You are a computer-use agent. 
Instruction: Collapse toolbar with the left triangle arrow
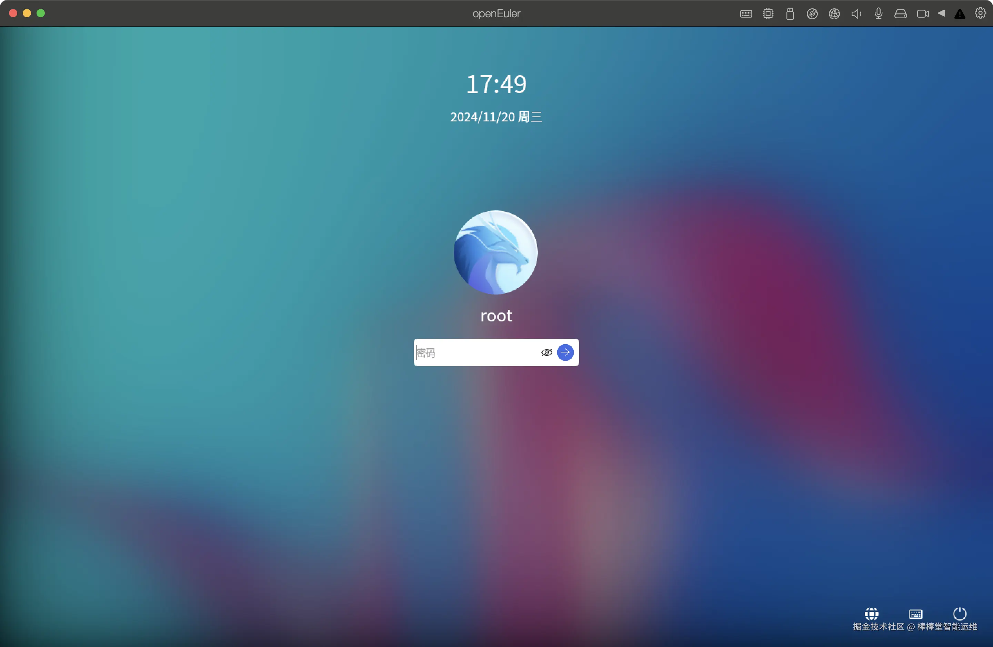(x=942, y=13)
